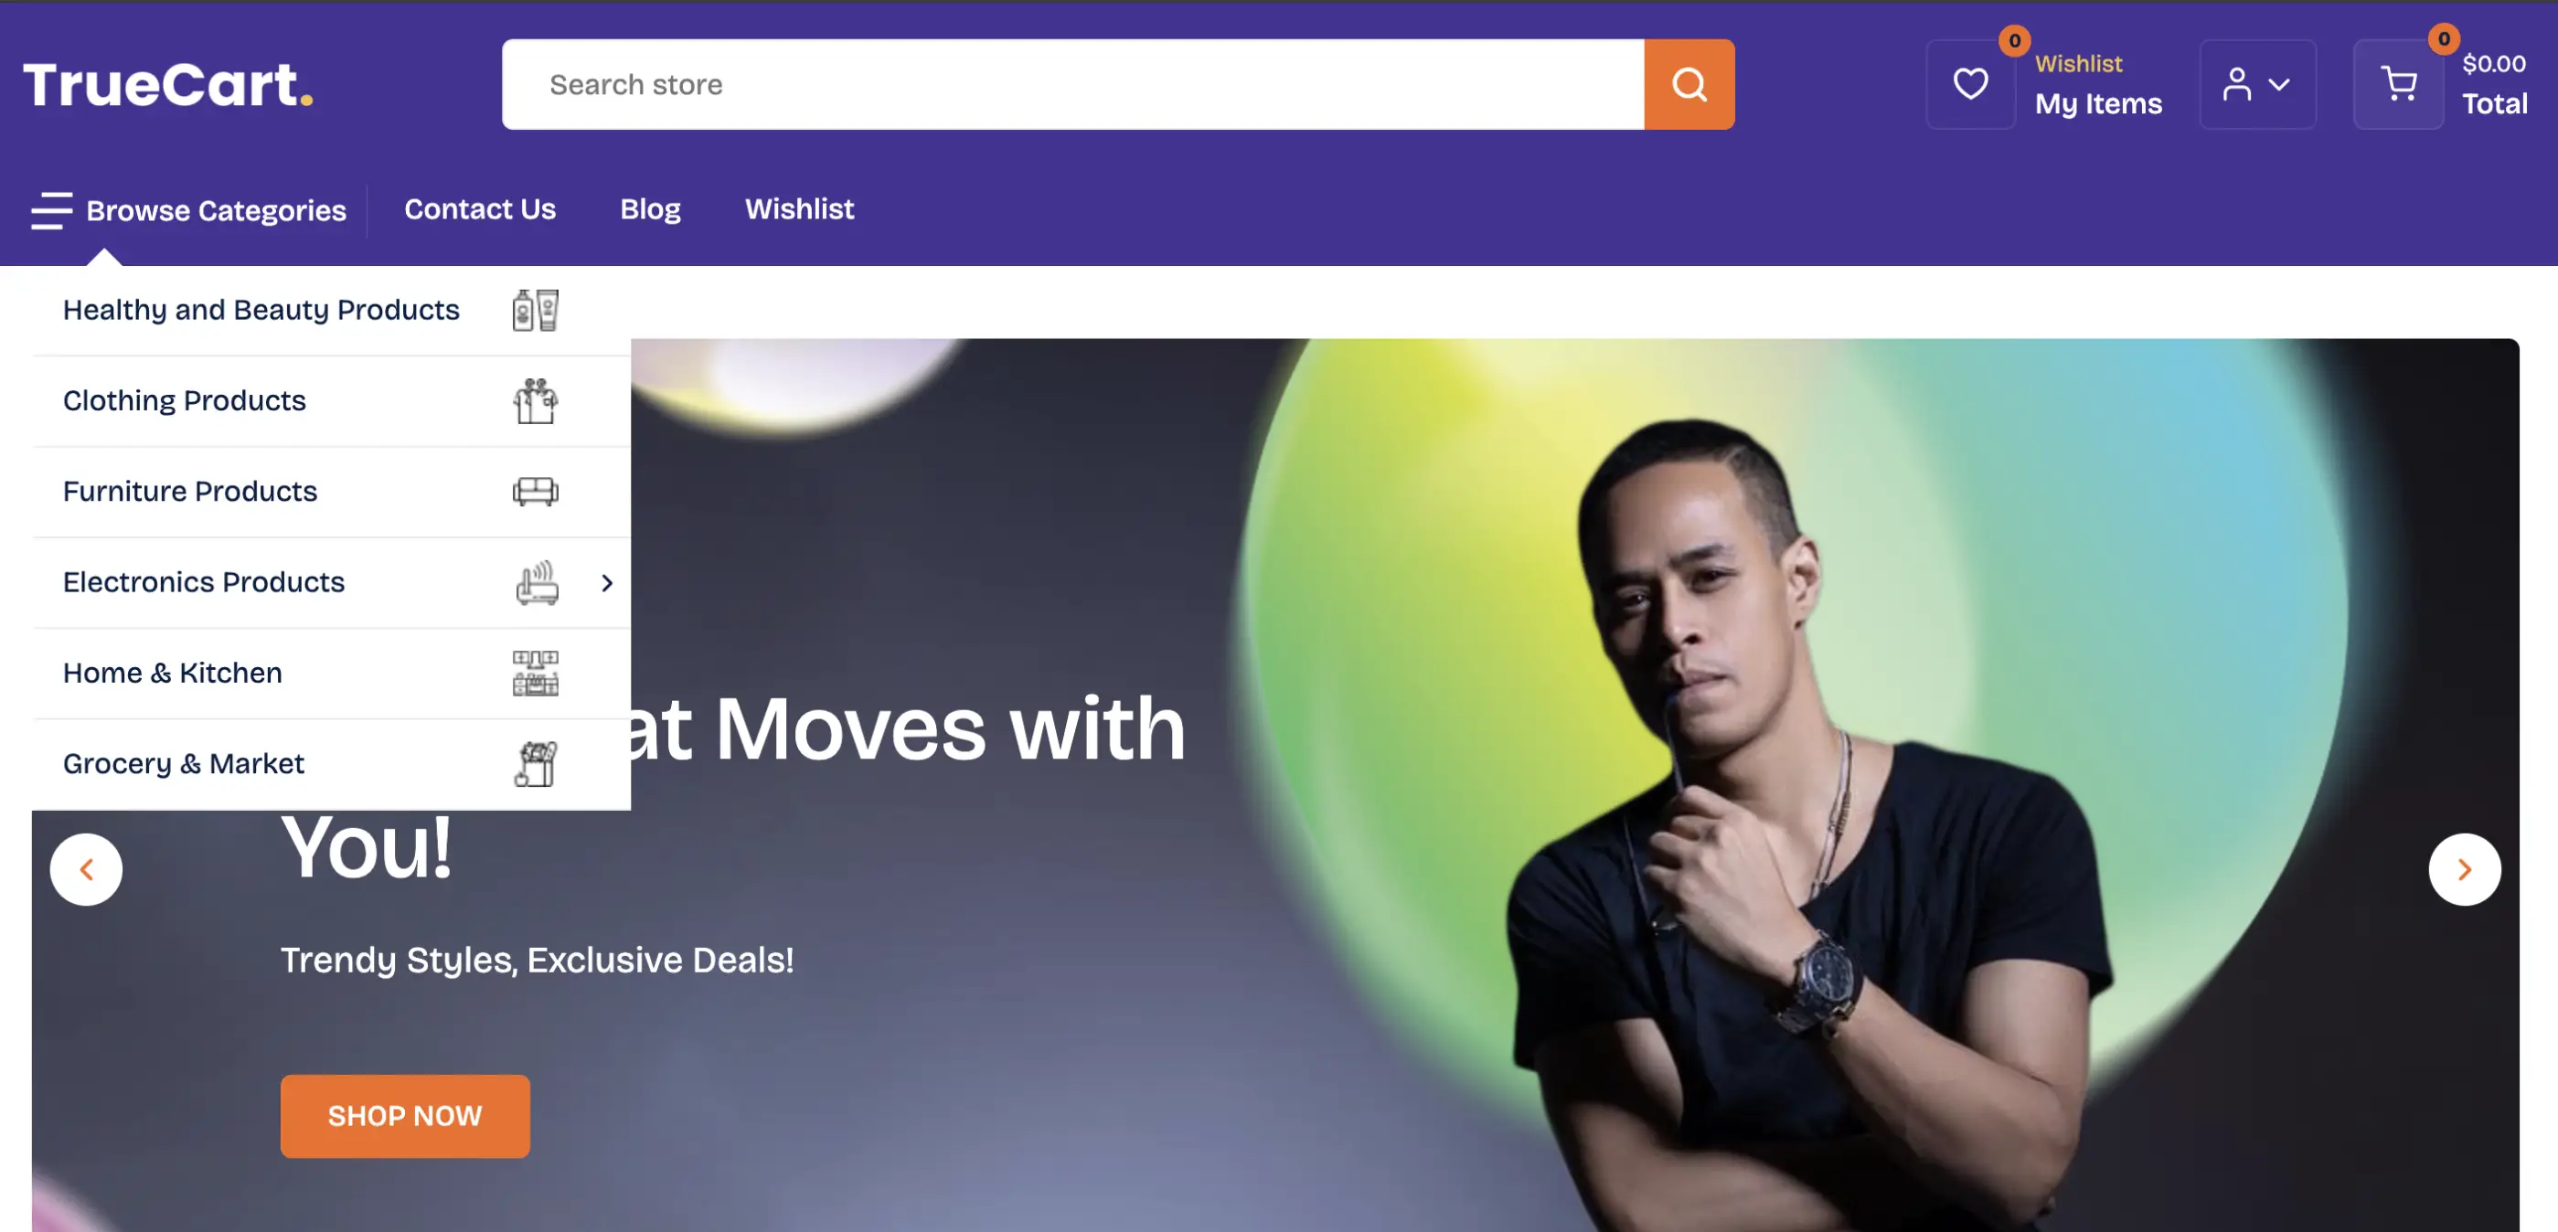Collapse the Browse Categories menu

pyautogui.click(x=188, y=210)
